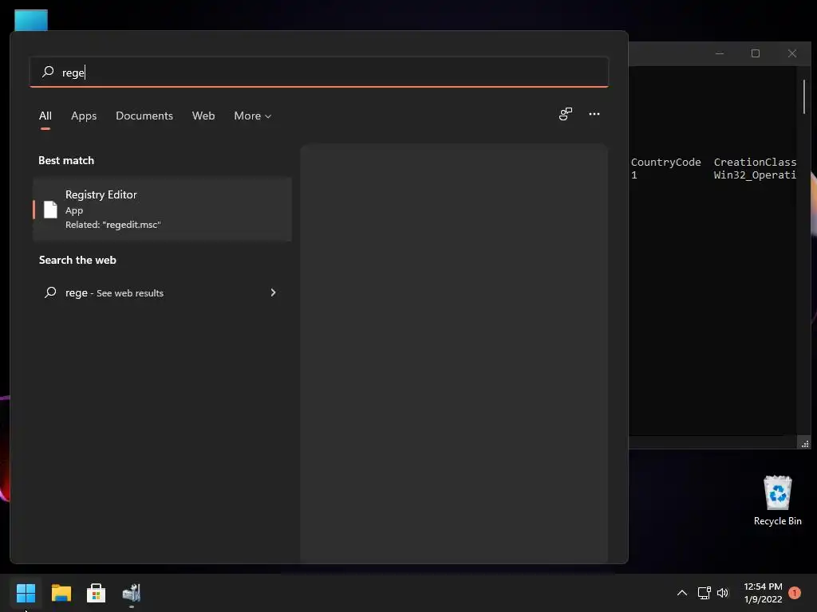
Task: Click 'rege - See web results' suggestion
Action: [162, 292]
